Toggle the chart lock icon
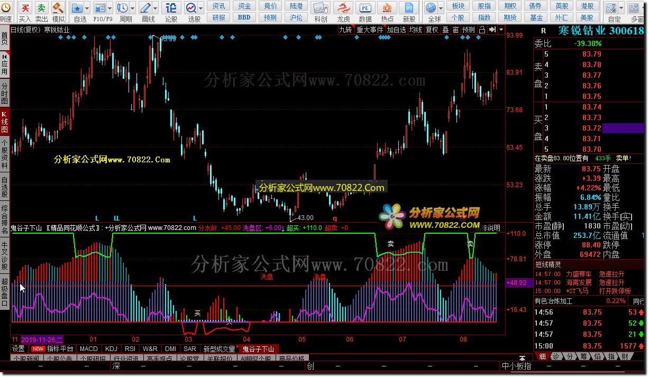Viewport: 649px width, 377px height. [x=482, y=30]
